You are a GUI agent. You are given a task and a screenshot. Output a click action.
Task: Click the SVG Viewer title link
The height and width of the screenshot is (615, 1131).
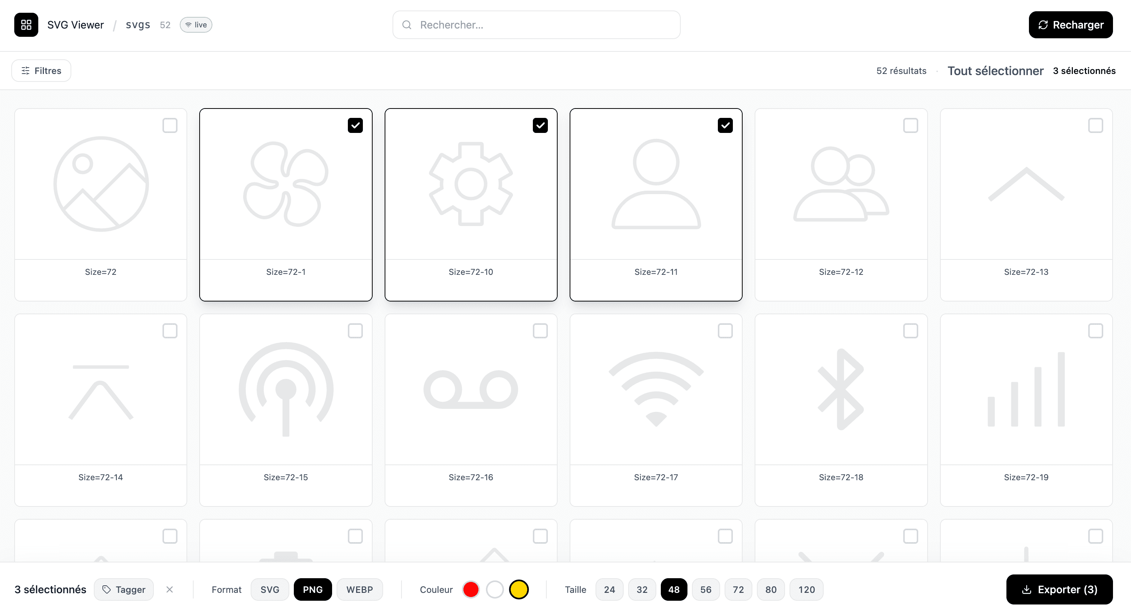[75, 25]
